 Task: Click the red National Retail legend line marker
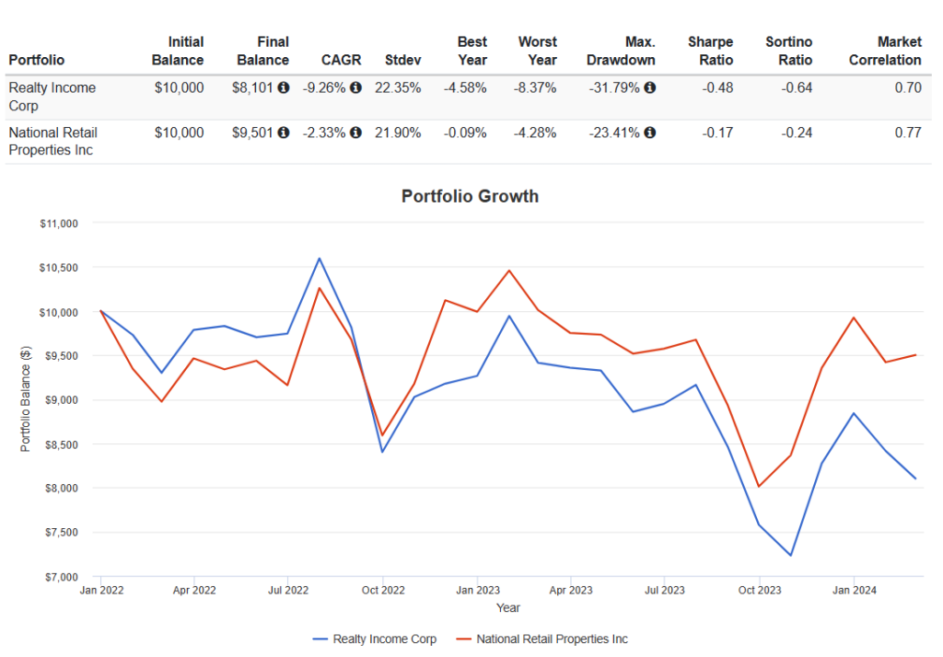[464, 639]
